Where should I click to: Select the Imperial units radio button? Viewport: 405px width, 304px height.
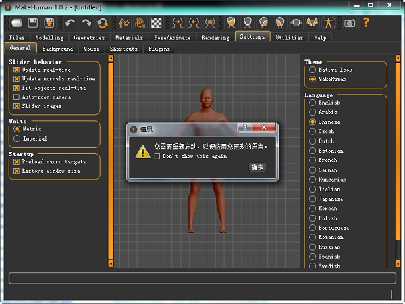click(x=17, y=138)
